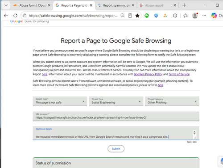Close the Abuse form Cloudflare tab
The height and width of the screenshot is (168, 223).
(x=49, y=5)
